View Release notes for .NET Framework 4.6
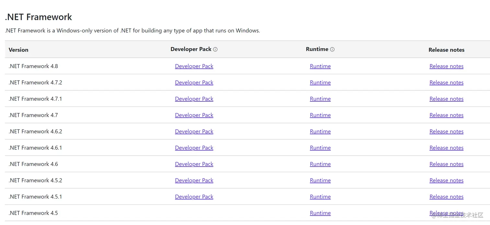The image size is (490, 225). 446,164
